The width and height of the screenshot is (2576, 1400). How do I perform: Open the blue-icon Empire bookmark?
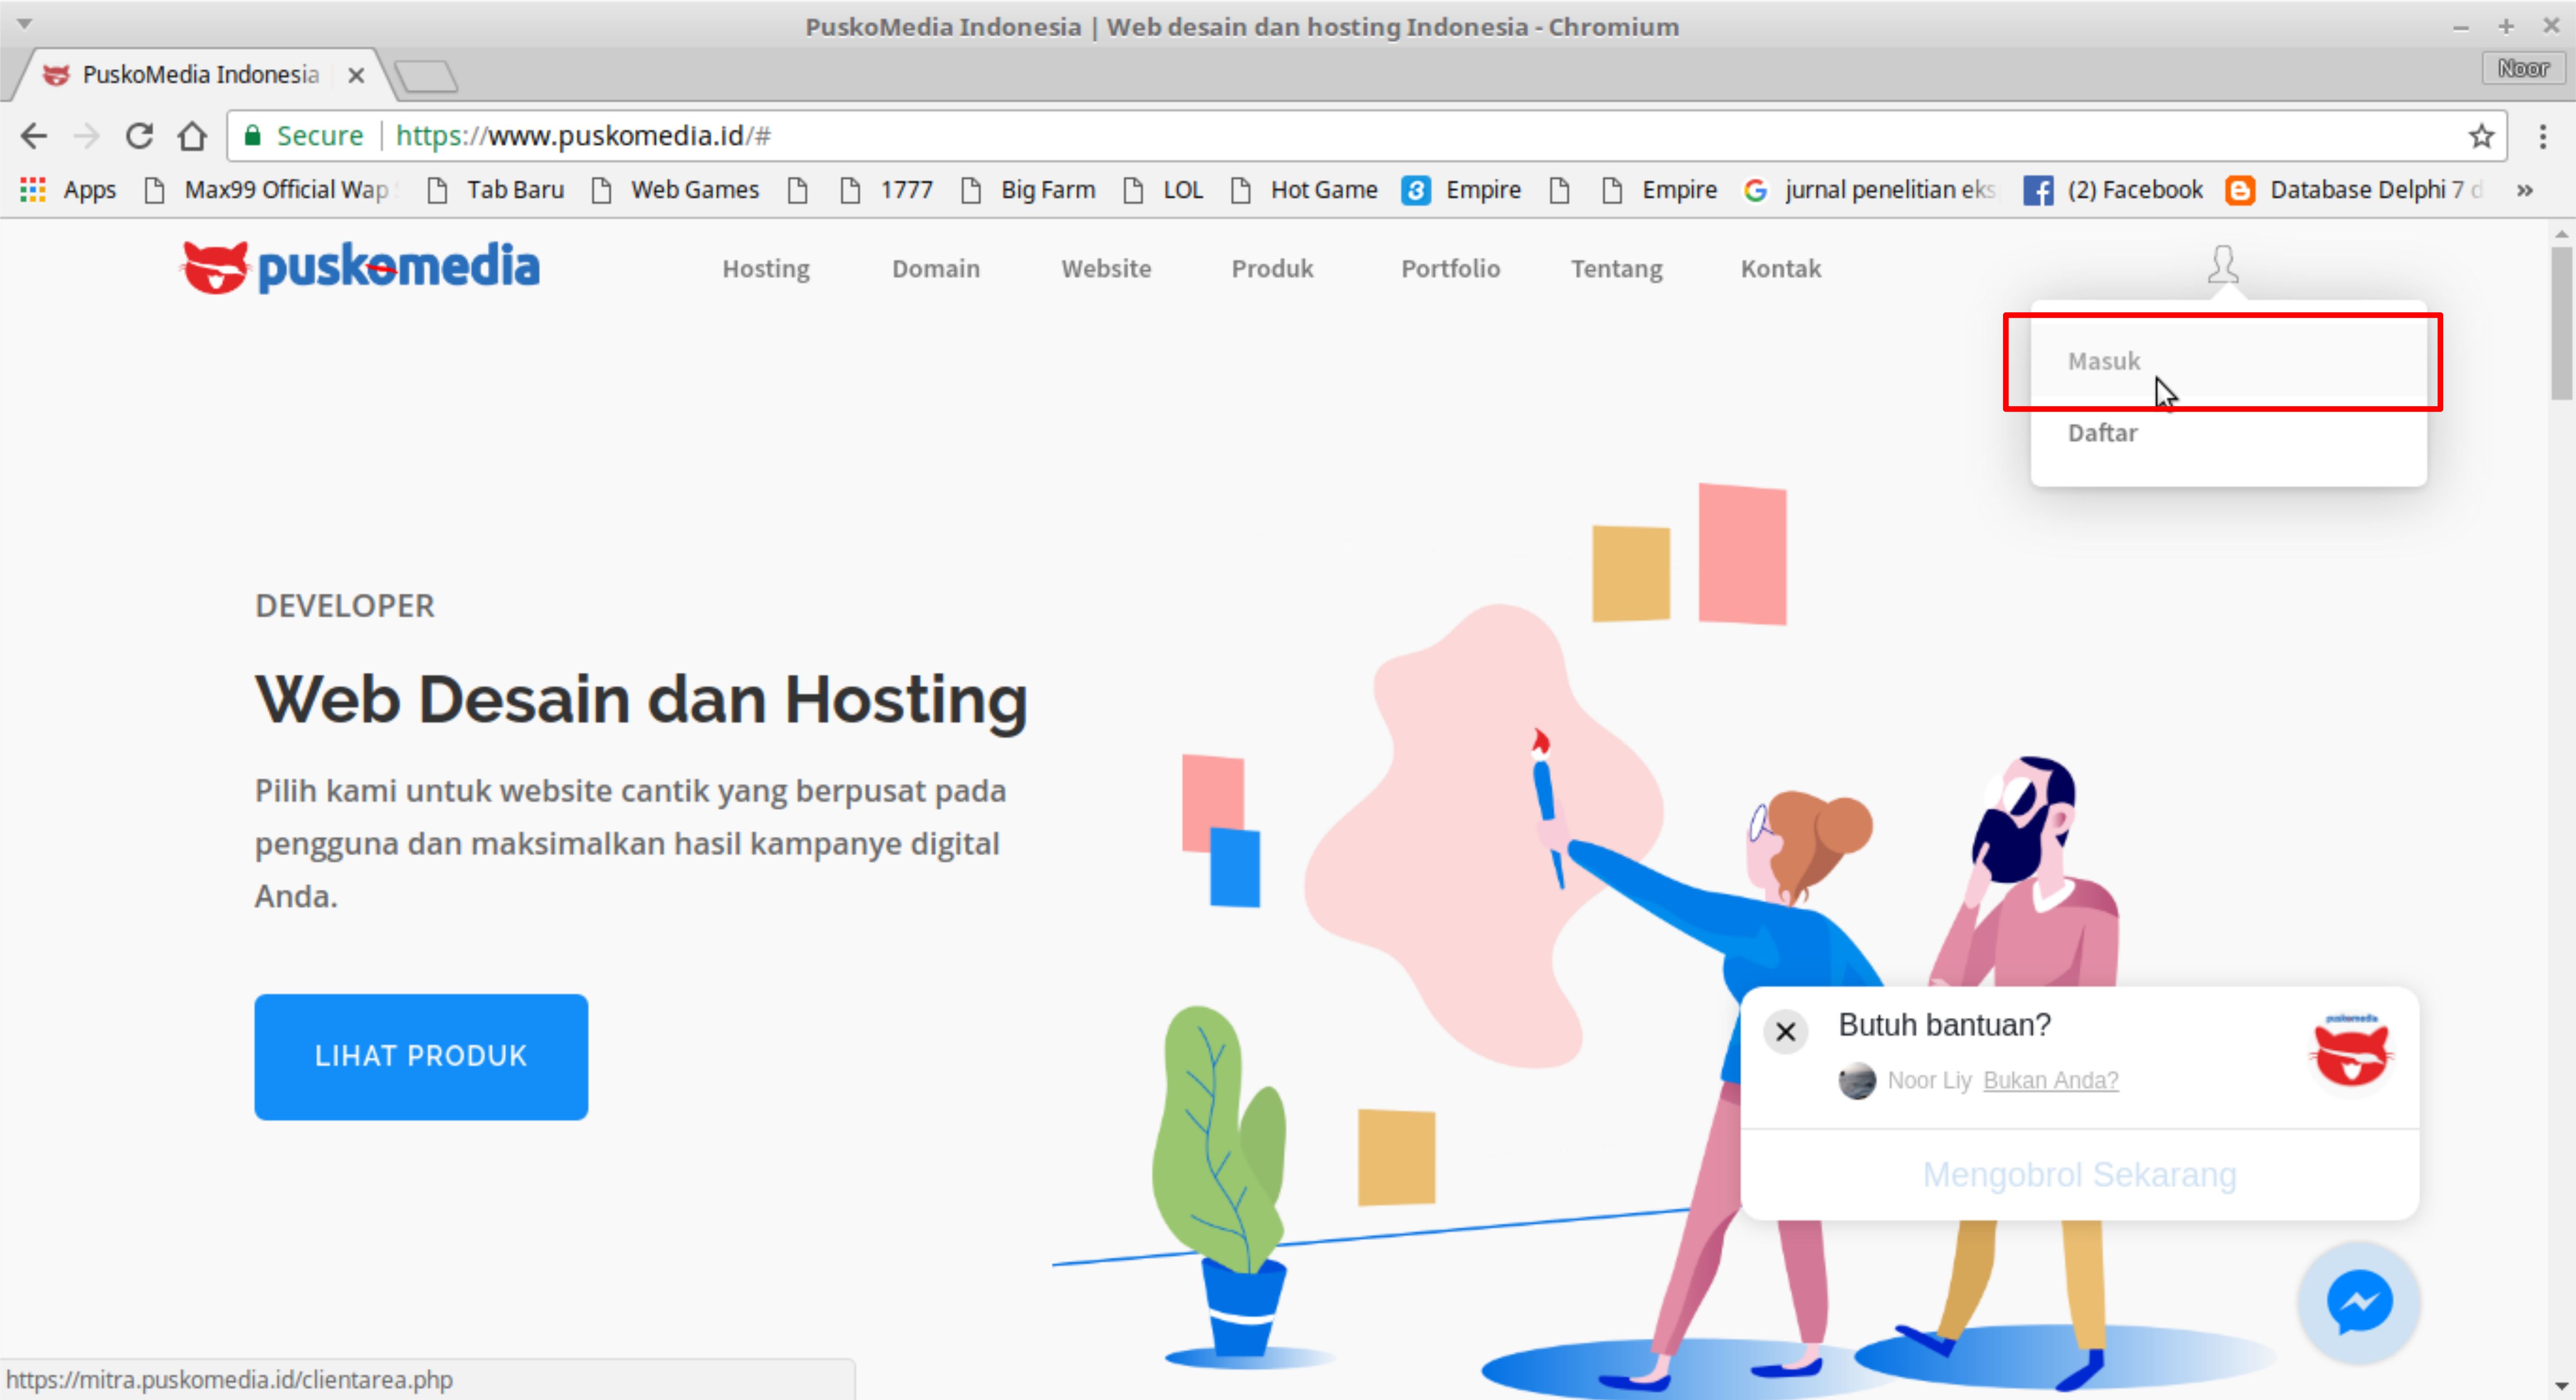click(x=1461, y=189)
